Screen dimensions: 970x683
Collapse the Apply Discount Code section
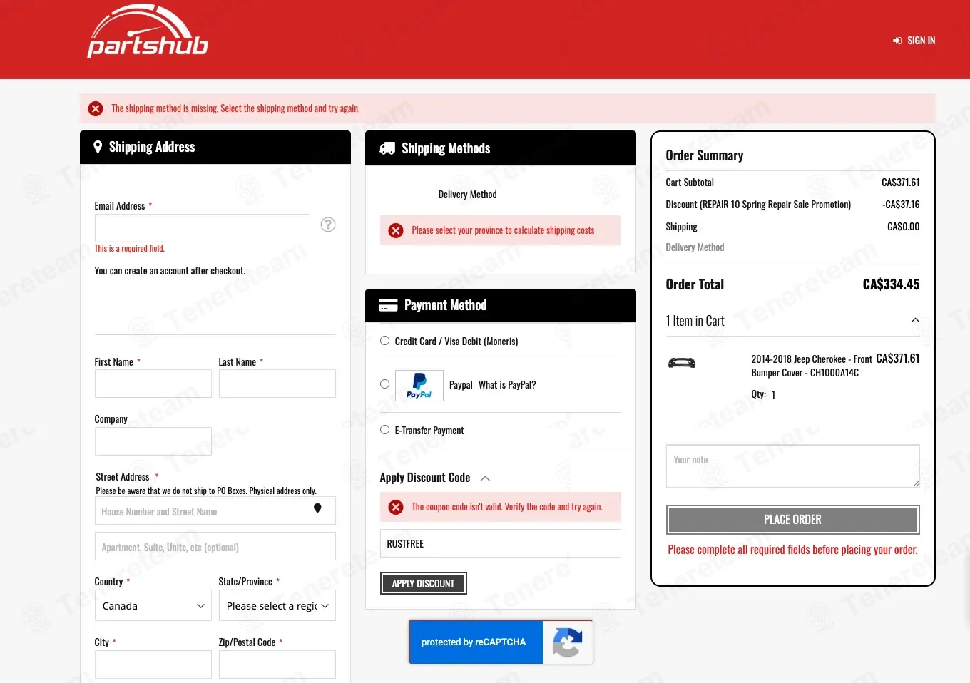pos(485,478)
